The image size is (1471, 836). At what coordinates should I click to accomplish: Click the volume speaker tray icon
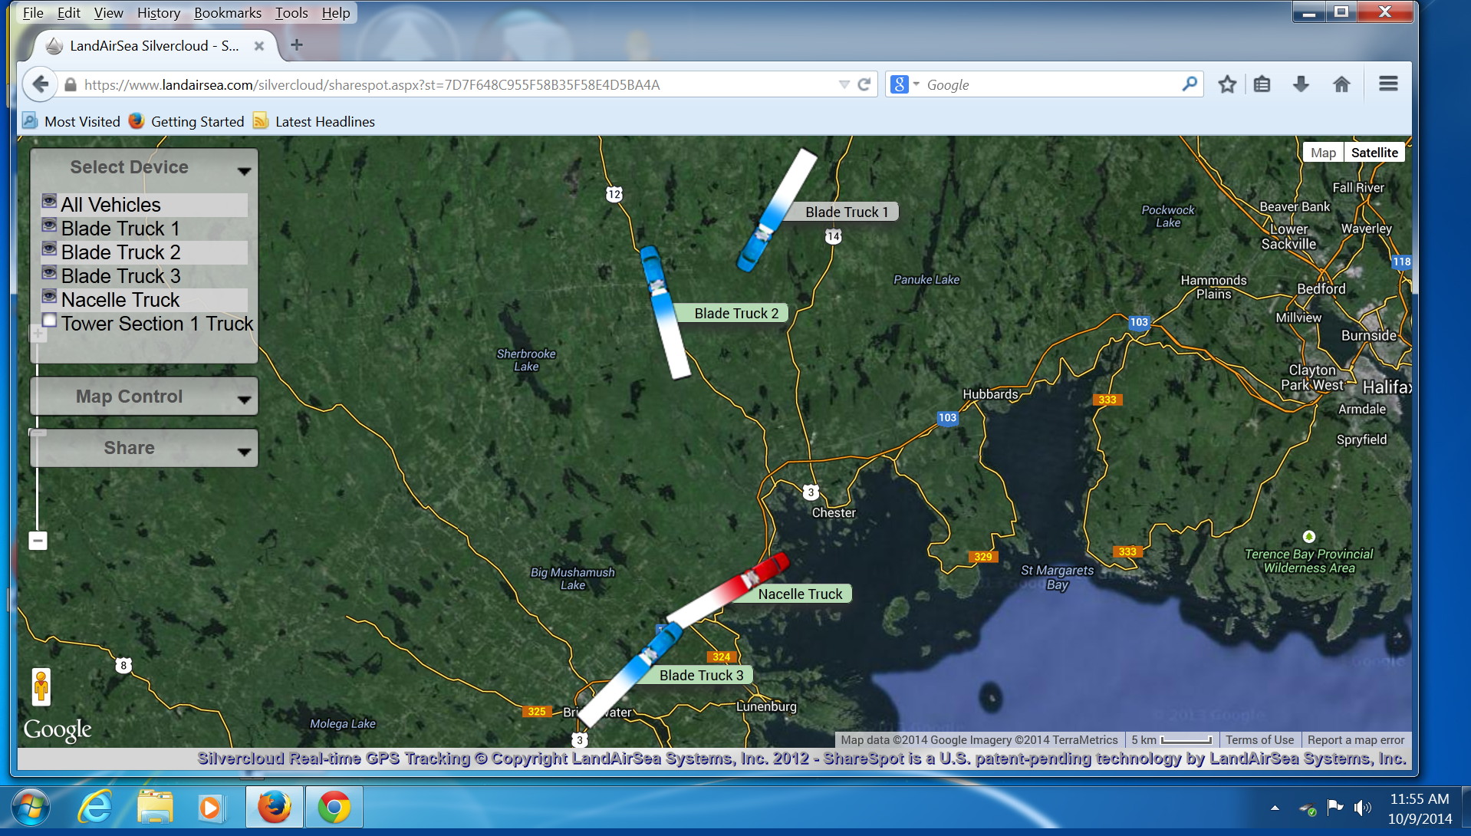pyautogui.click(x=1362, y=808)
